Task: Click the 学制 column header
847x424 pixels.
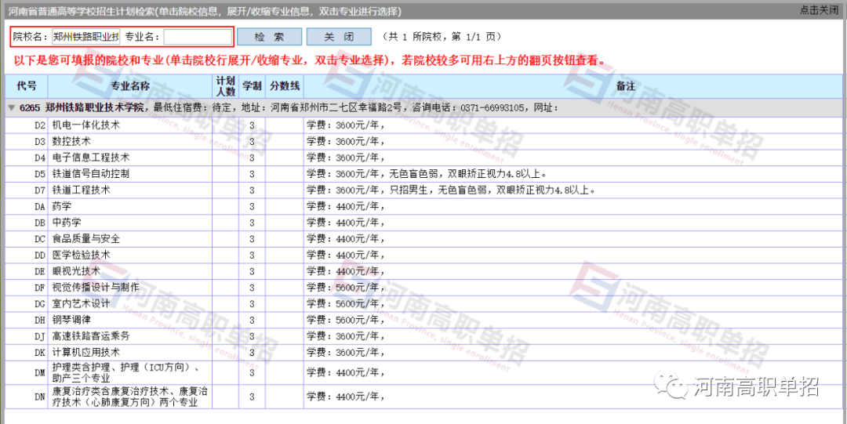Action: [252, 86]
